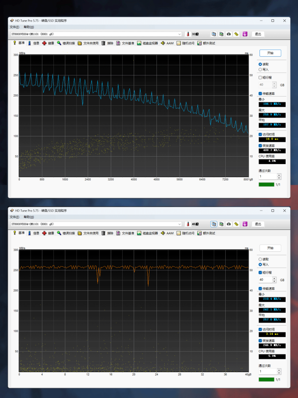
Task: Increase the 40 GB short stroke value in the write-test window
Action: pos(274,278)
